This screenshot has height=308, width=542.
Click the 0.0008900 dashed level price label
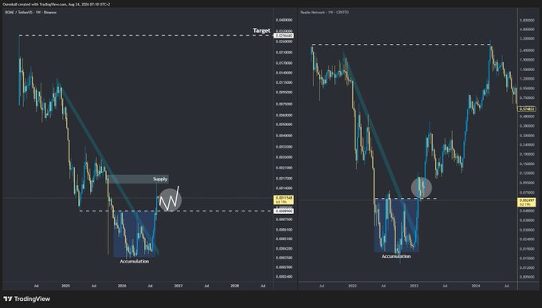[284, 211]
